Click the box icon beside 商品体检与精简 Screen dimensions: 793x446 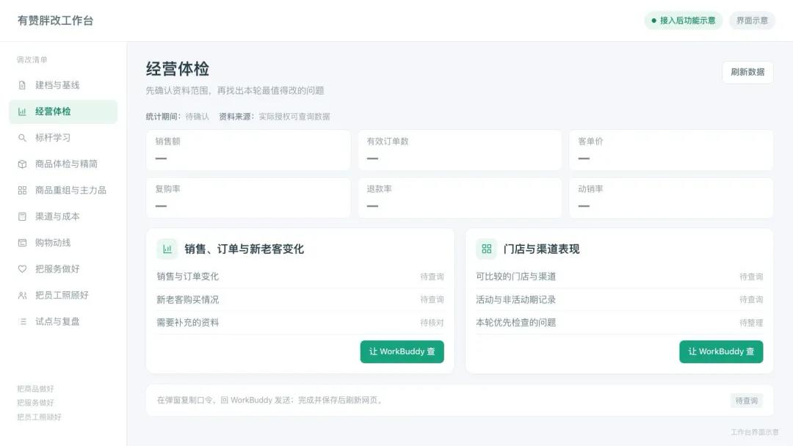22,164
